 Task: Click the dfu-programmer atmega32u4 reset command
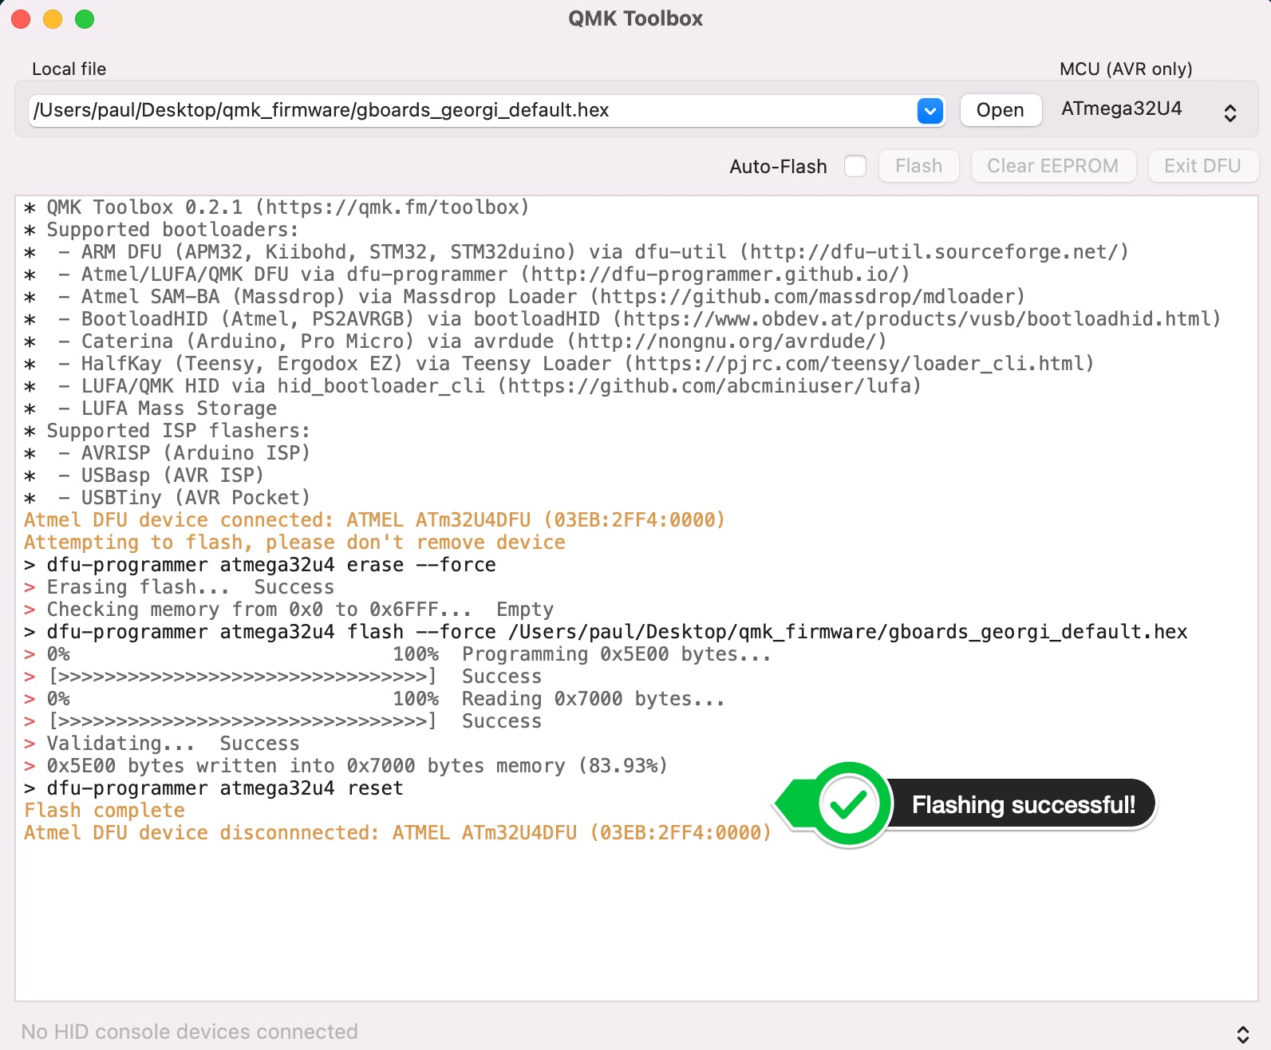[x=214, y=788]
